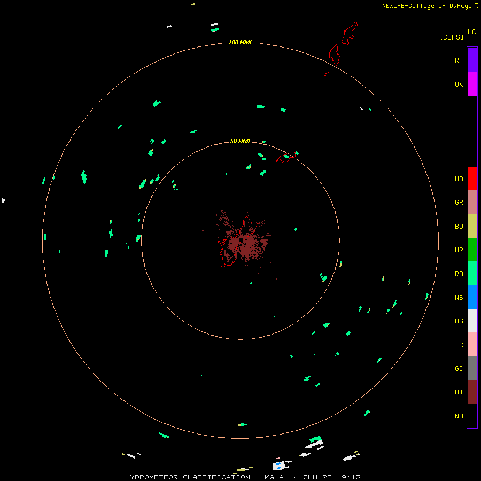Screen dimensions: 481x481
Task: Click the WS legend label
Action: tap(459, 297)
